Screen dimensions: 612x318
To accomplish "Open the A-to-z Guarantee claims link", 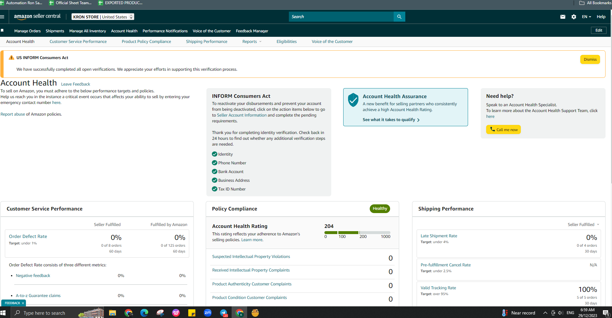I will [x=38, y=296].
